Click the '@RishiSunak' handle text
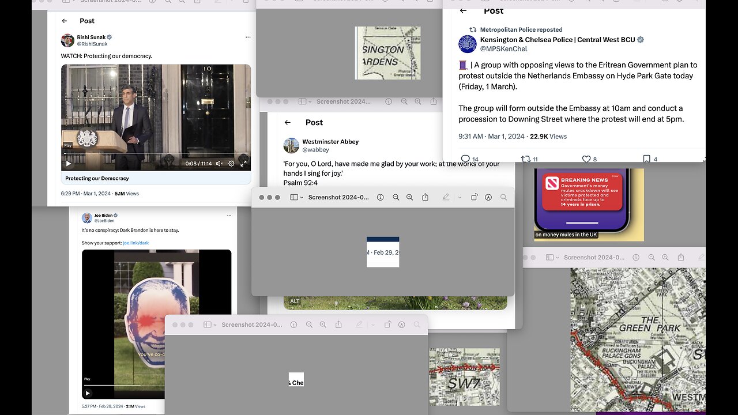Image resolution: width=738 pixels, height=415 pixels. [x=92, y=44]
